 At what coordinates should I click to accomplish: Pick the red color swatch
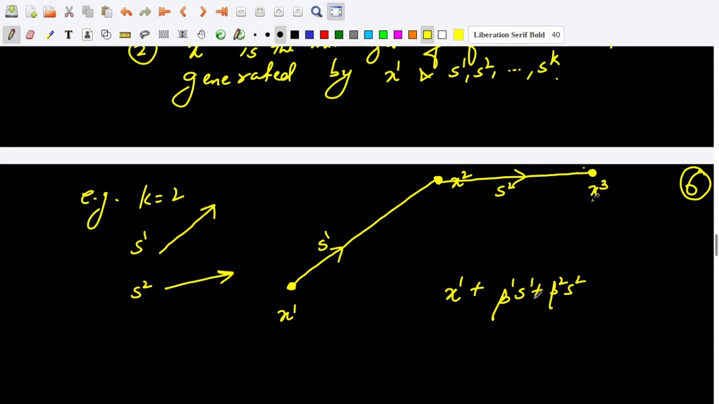coord(324,35)
